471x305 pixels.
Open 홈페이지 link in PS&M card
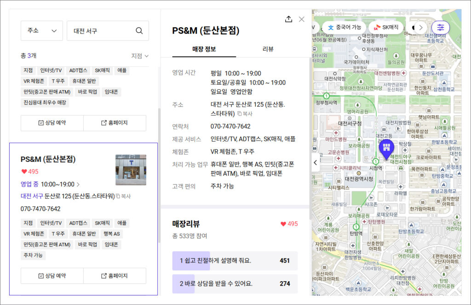pos(115,276)
